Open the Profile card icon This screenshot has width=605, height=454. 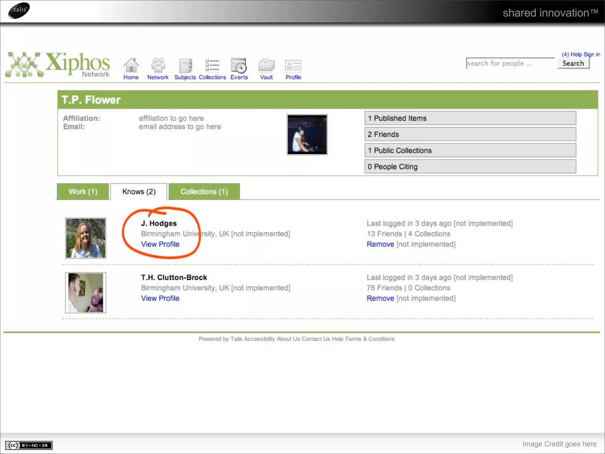pos(293,66)
